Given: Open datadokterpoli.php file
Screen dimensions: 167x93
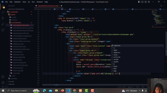Looking at the screenshot, I should point(20,38).
